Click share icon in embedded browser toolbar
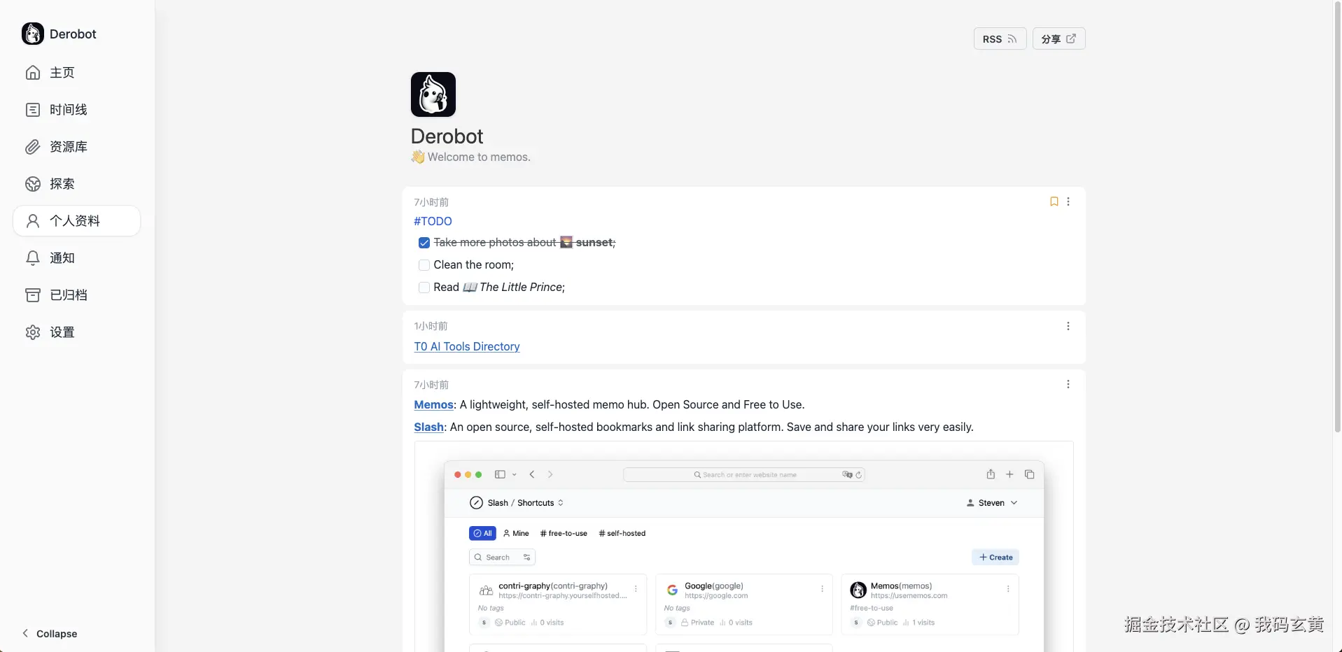The width and height of the screenshot is (1342, 652). 991,474
